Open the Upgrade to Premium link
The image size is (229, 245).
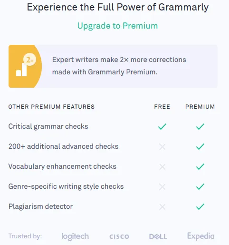tap(118, 26)
